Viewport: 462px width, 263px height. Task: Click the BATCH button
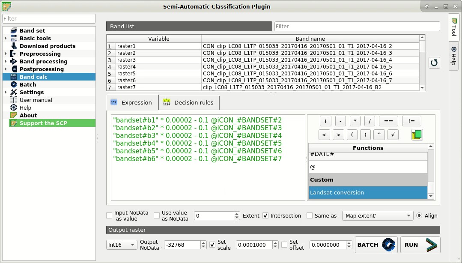pos(376,245)
